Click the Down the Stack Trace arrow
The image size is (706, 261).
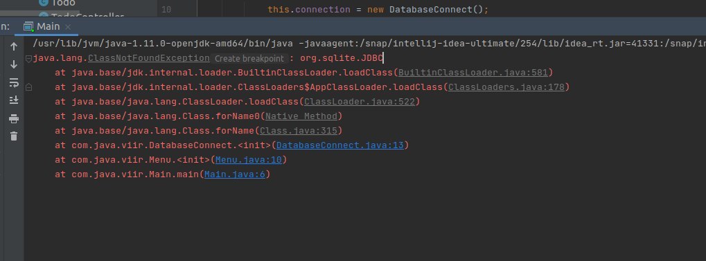click(x=13, y=64)
